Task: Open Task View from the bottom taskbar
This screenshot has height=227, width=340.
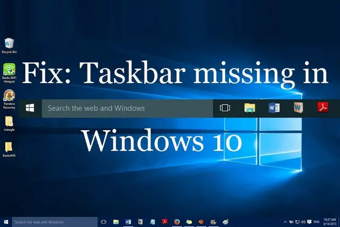Action: (x=104, y=222)
